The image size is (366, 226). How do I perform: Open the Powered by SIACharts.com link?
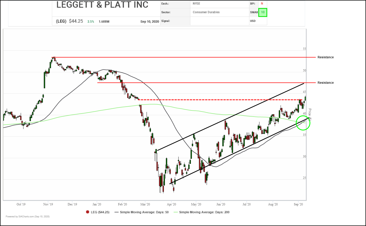(28, 217)
